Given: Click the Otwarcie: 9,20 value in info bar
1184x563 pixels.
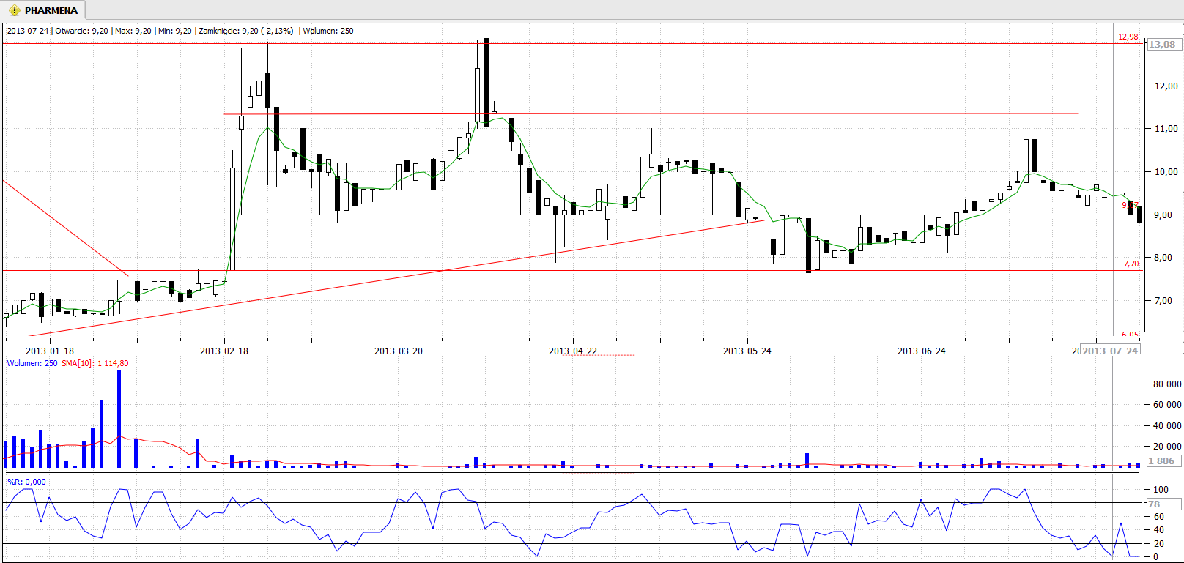Looking at the screenshot, I should [x=81, y=31].
